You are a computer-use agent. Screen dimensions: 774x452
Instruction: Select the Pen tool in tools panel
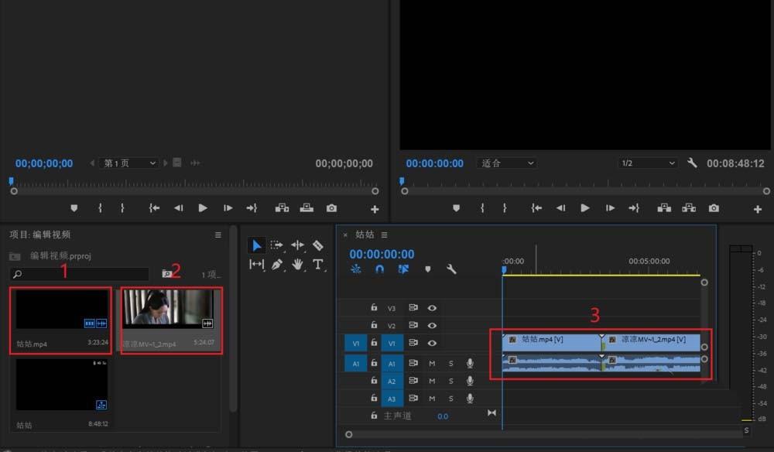click(x=276, y=265)
